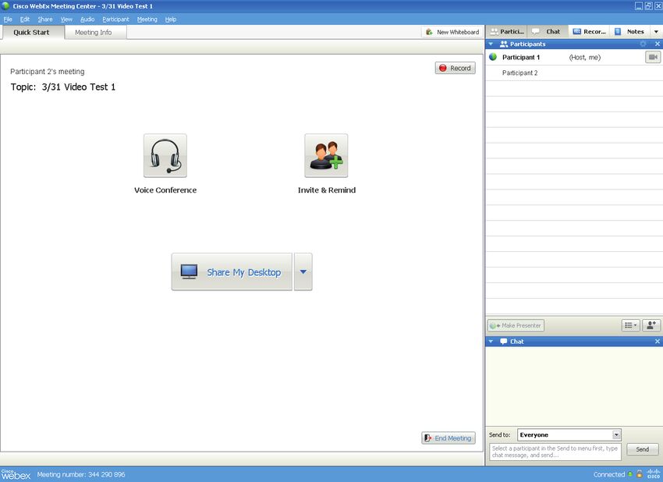Click the Voice Conference headset icon
The width and height of the screenshot is (663, 482).
(x=165, y=155)
